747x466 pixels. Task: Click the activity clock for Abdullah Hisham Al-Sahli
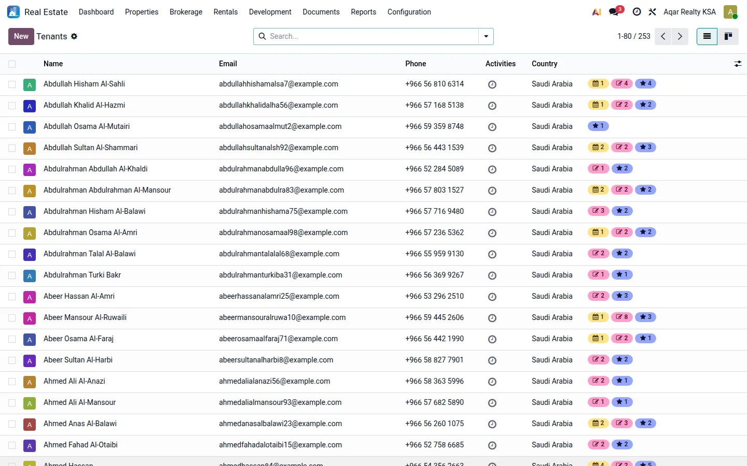click(492, 84)
